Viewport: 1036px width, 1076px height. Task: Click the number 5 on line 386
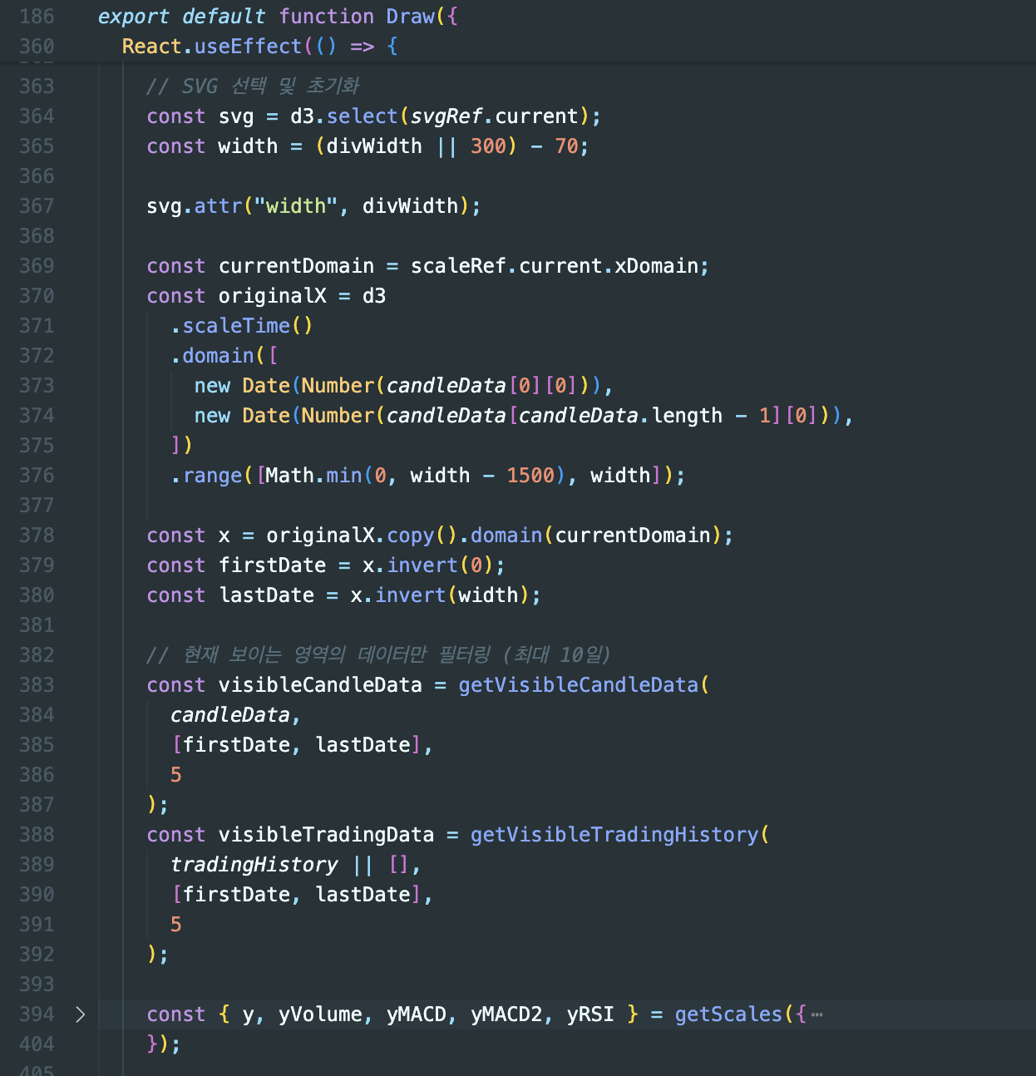[x=176, y=774]
